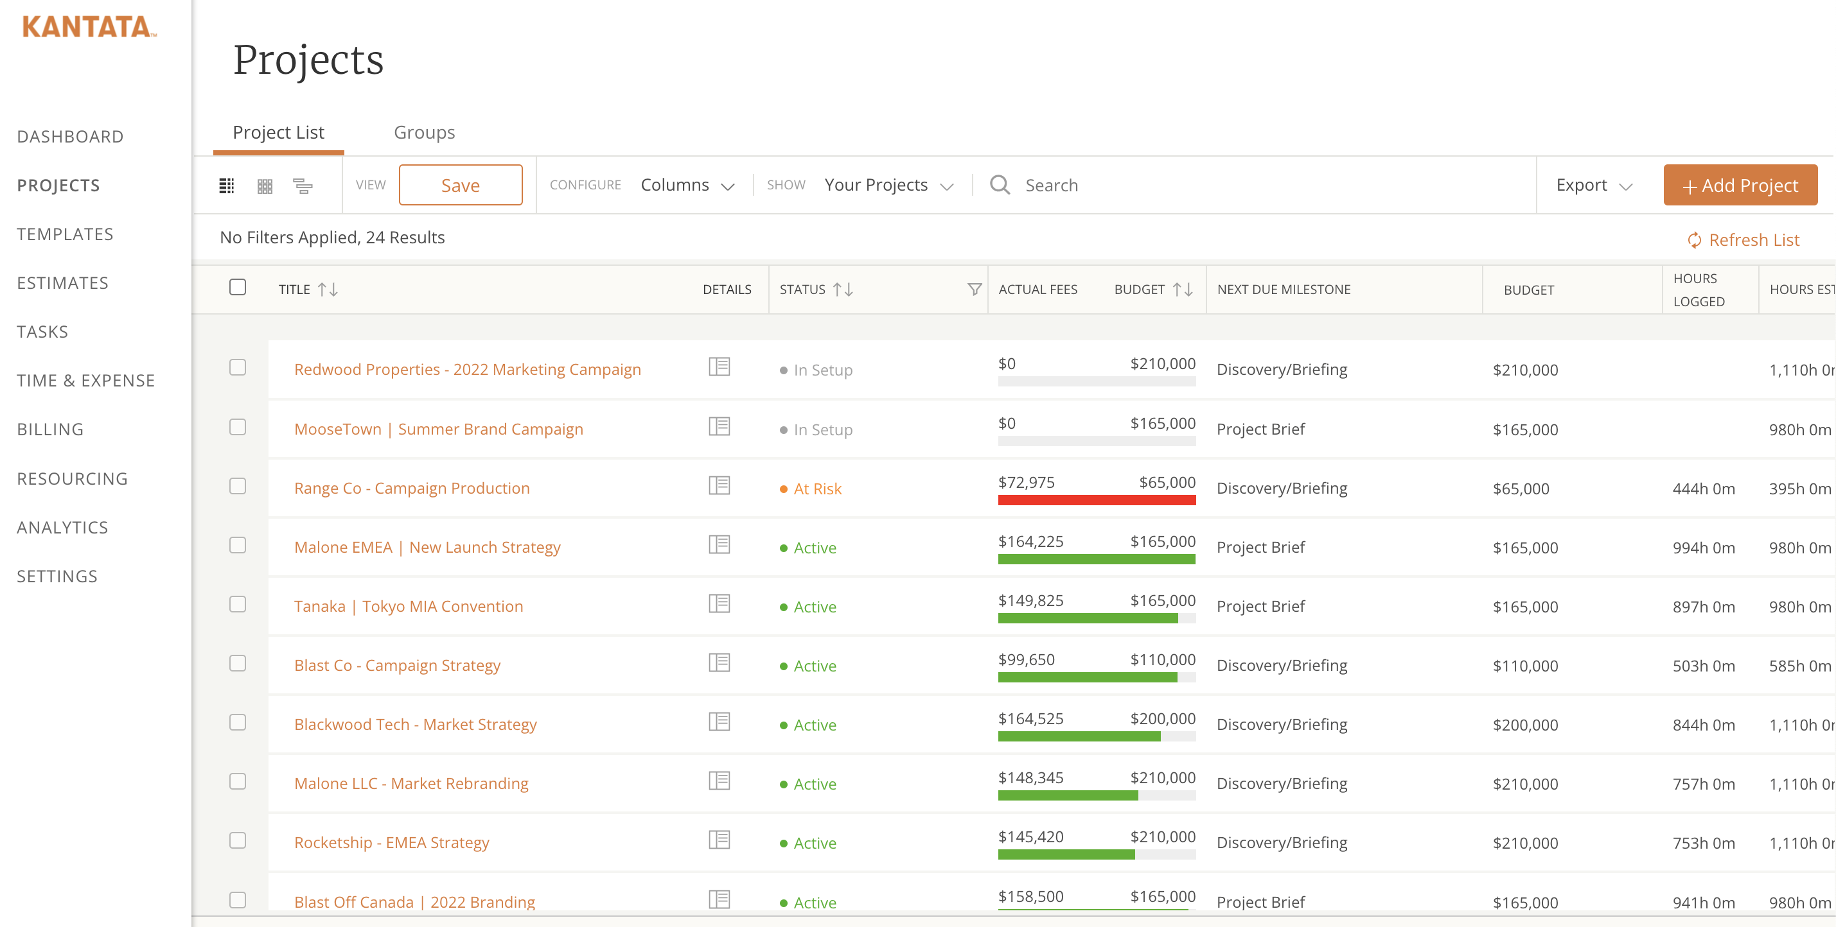Open details icon for Blackwood Tech project
Screen dimensions: 1836x927
718,723
